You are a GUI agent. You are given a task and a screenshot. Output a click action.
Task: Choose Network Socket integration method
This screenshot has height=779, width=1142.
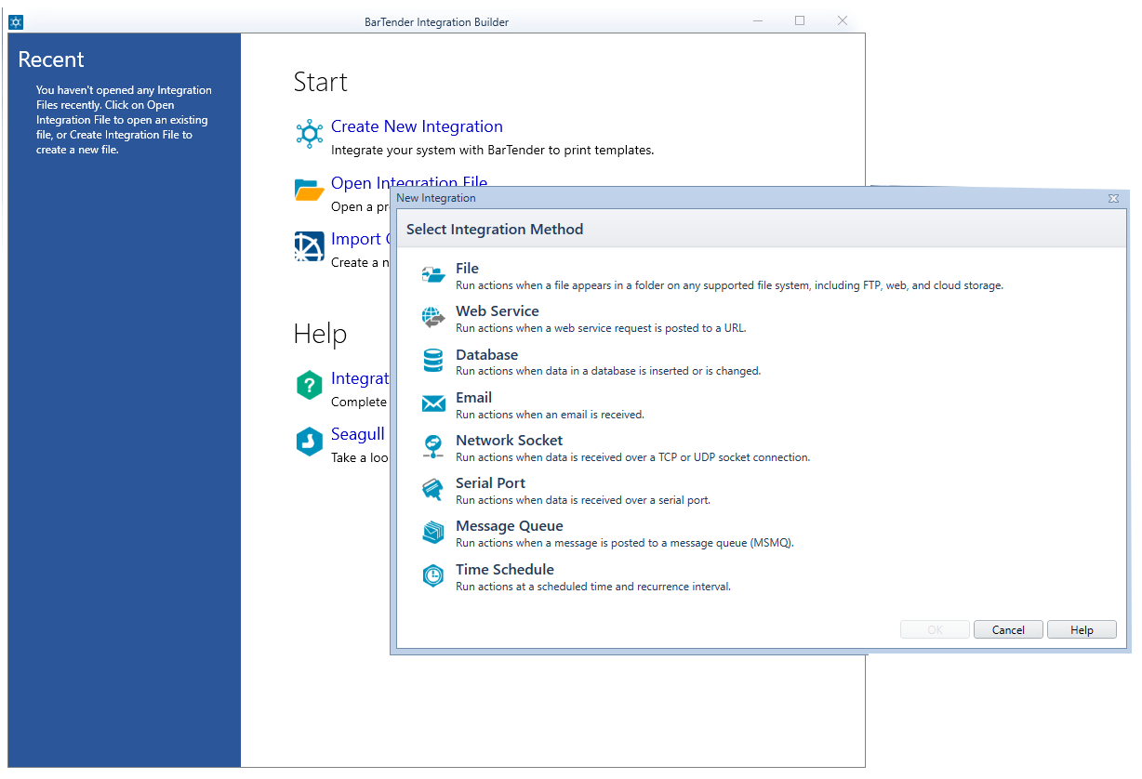coord(509,441)
